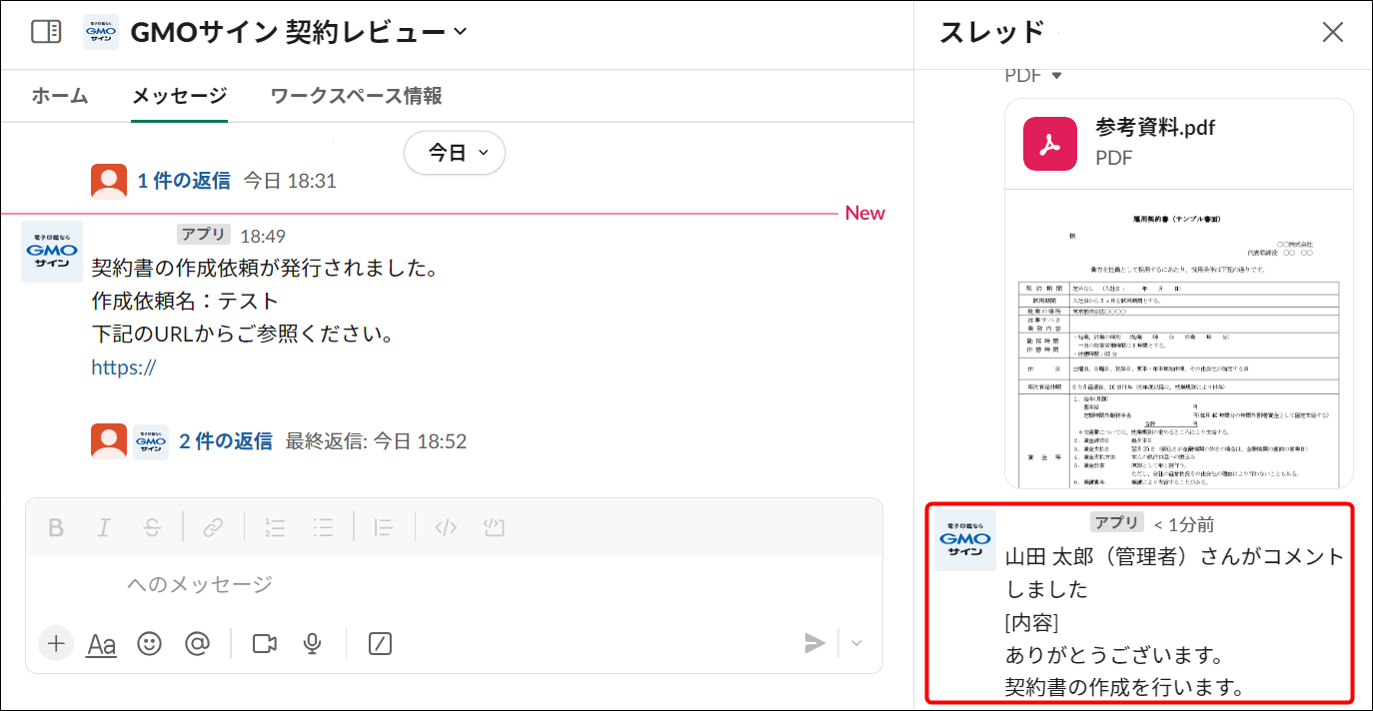Screen dimensions: 1373x711
Task: Toggle bold formatting in the message composer
Action: (x=55, y=527)
